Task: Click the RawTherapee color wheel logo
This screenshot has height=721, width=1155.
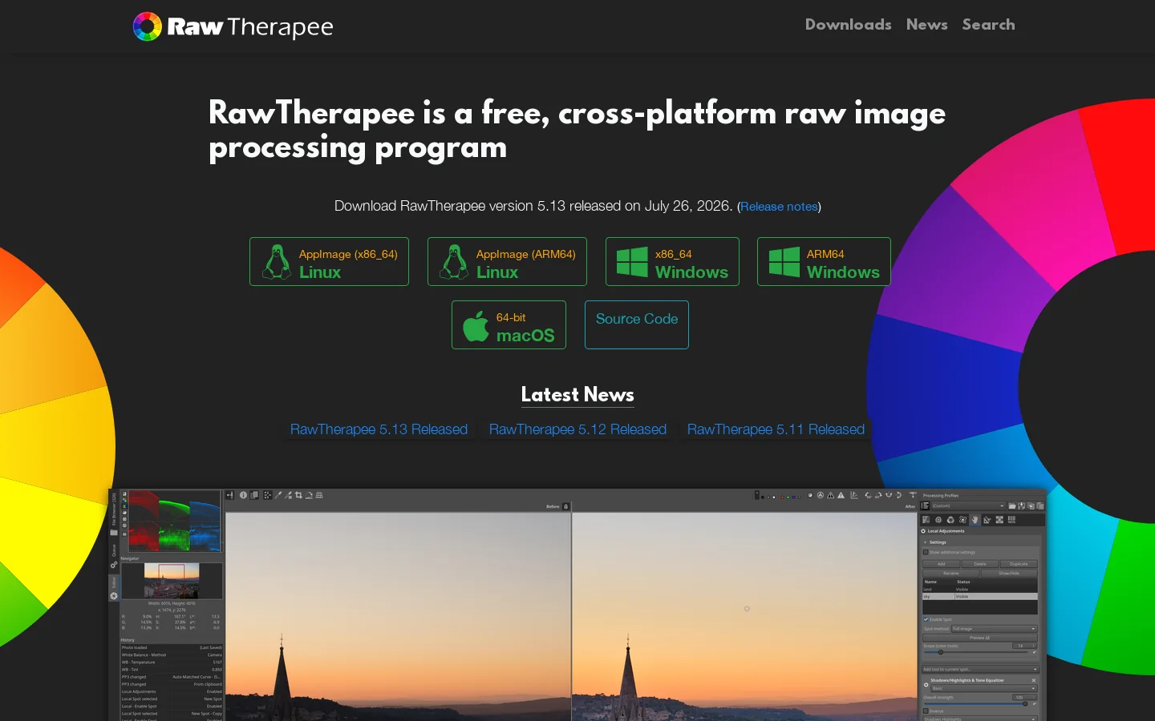Action: [x=148, y=26]
